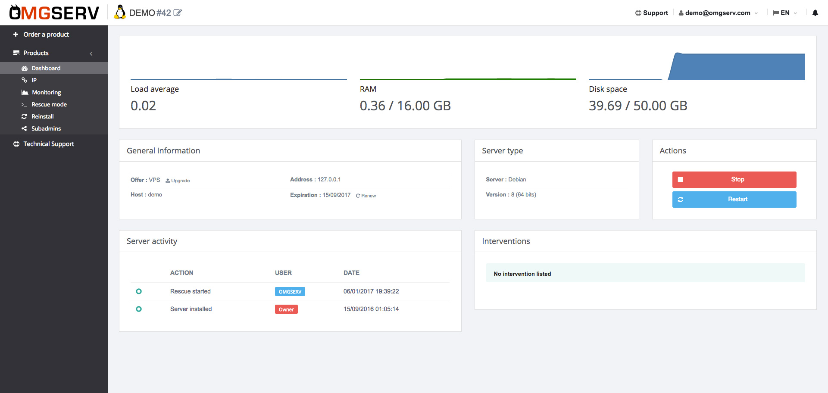This screenshot has height=393, width=828.
Task: Click date 06/01/2017 19:39:22
Action: 371,291
